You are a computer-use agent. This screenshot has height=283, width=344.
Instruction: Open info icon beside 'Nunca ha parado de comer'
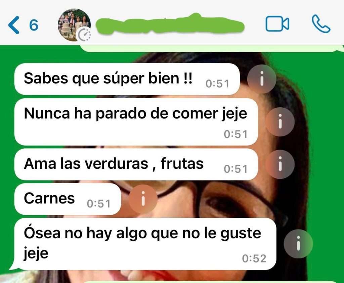(x=280, y=122)
